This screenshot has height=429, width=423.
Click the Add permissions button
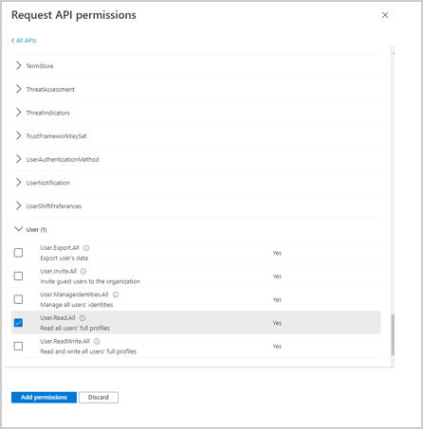tap(44, 398)
